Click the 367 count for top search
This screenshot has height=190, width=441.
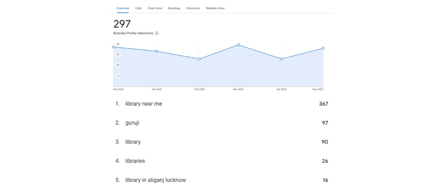(x=323, y=104)
